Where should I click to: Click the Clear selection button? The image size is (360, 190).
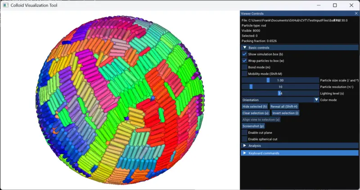point(256,113)
